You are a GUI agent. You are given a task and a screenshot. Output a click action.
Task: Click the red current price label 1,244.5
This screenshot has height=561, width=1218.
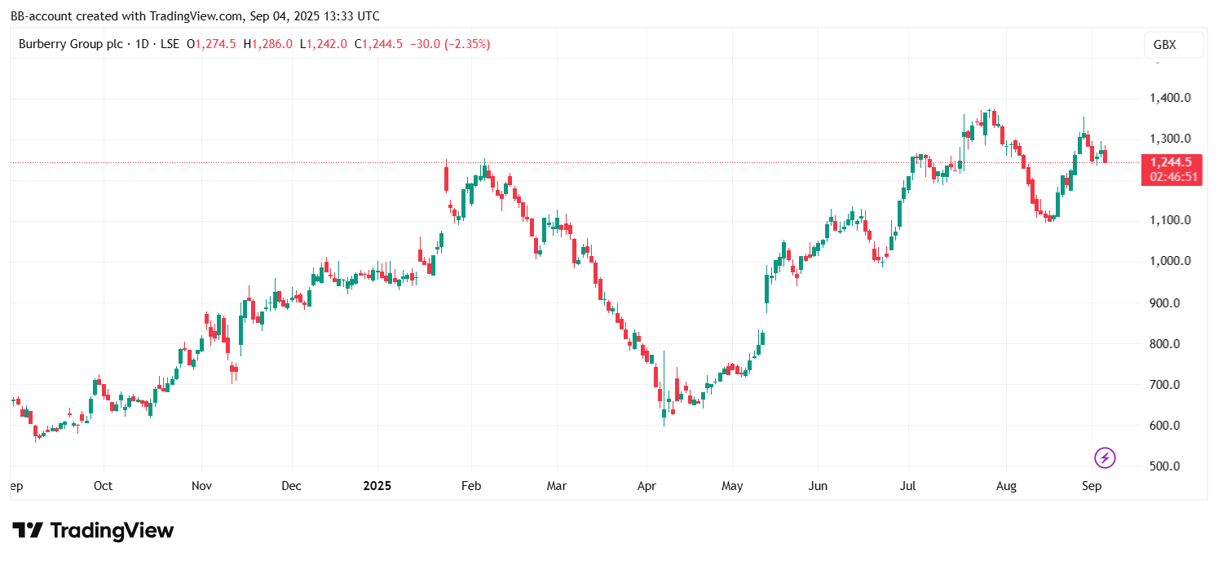[1172, 162]
